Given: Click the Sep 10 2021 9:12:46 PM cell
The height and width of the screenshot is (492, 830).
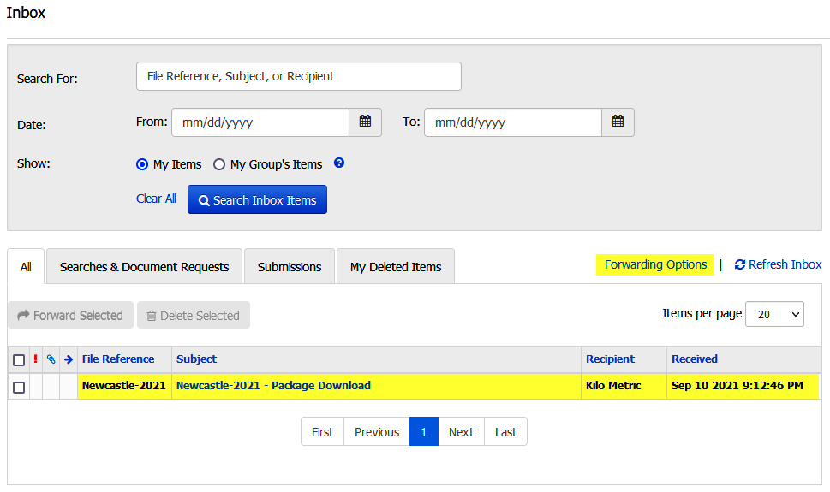Looking at the screenshot, I should pyautogui.click(x=743, y=386).
